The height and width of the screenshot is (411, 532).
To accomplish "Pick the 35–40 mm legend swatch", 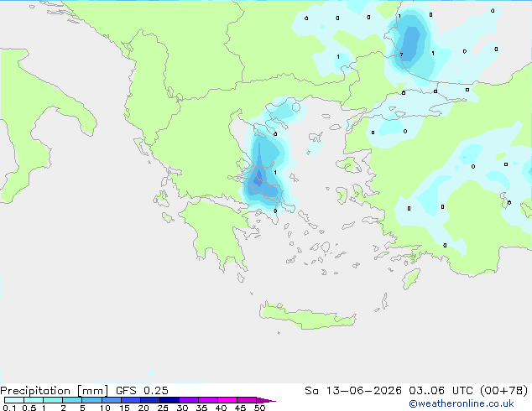I will [208, 400].
